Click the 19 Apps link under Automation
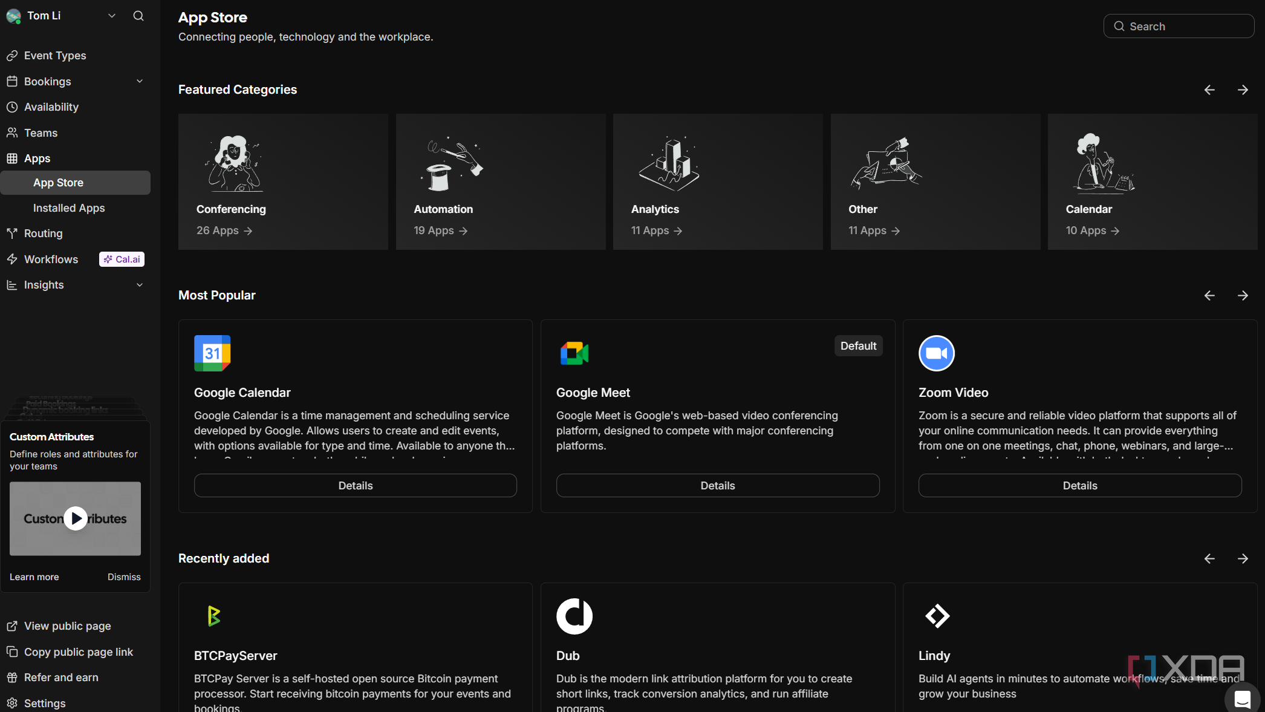Screen dimensions: 1265x712 click(x=441, y=230)
